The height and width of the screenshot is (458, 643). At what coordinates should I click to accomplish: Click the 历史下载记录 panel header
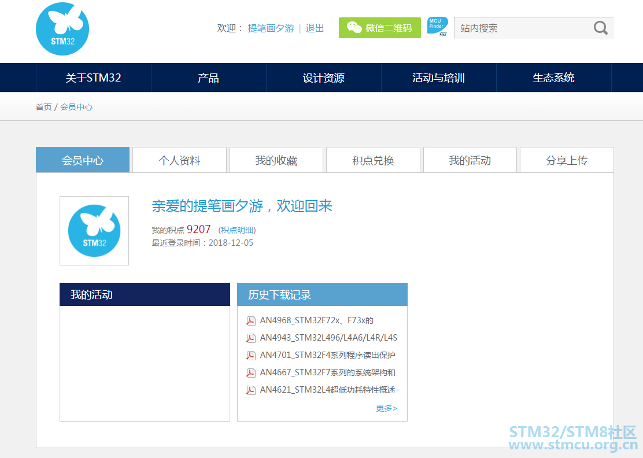pos(322,294)
